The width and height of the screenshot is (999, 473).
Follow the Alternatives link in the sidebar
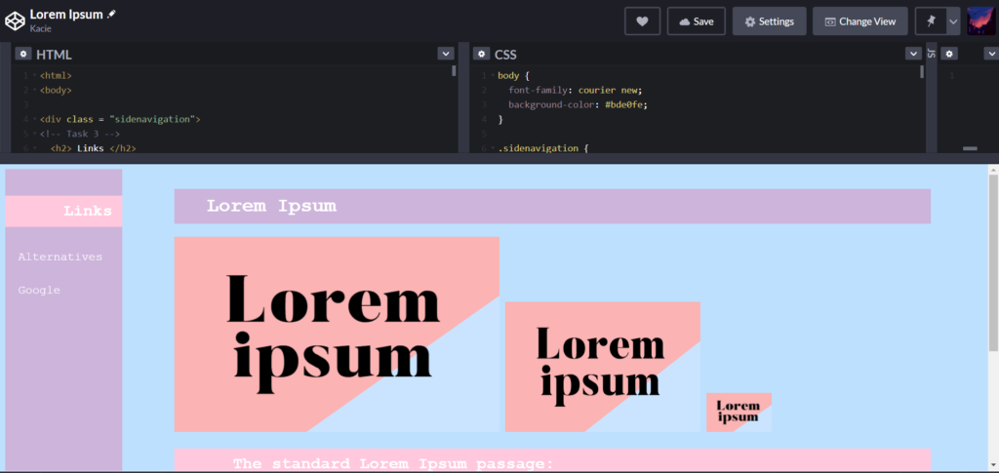click(60, 257)
